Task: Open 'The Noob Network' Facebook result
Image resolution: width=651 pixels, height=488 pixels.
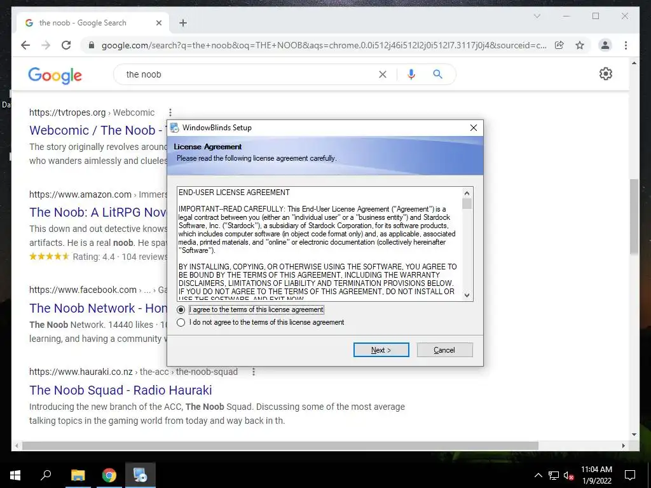Action: (98, 308)
